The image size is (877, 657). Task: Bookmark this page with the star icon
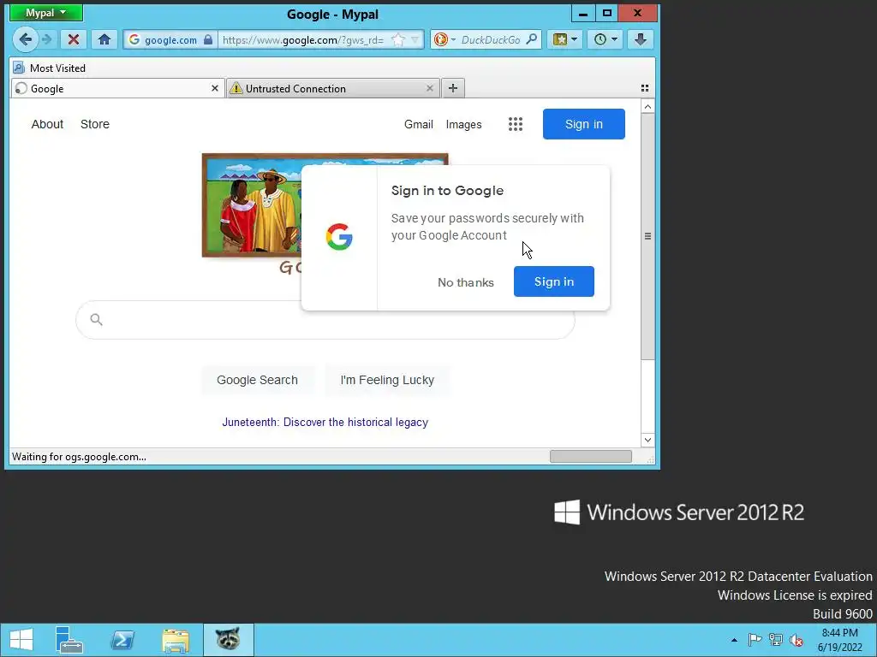pyautogui.click(x=398, y=39)
